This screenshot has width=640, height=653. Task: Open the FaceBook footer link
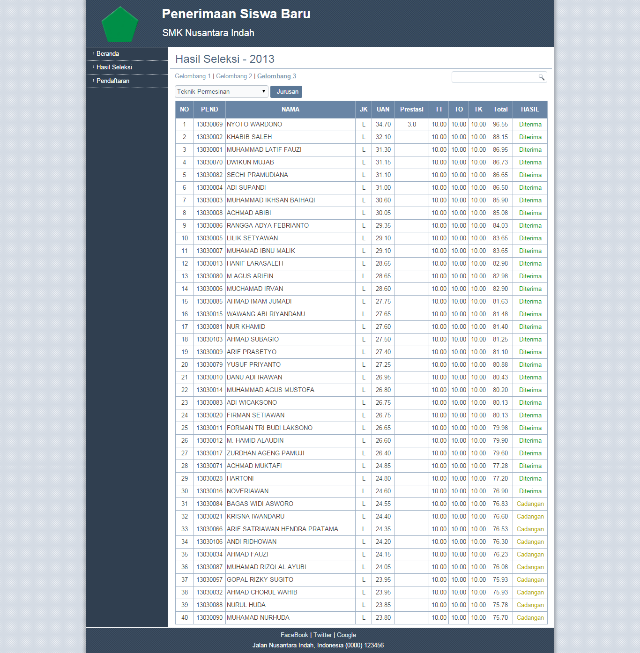point(294,635)
